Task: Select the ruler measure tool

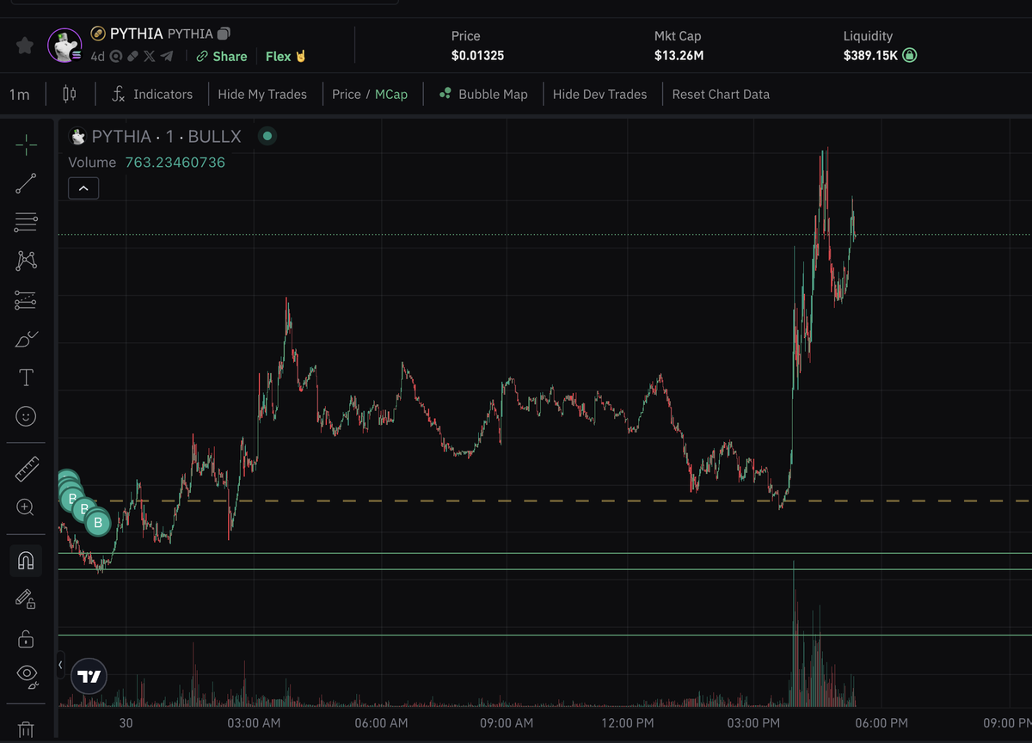Action: click(x=26, y=470)
